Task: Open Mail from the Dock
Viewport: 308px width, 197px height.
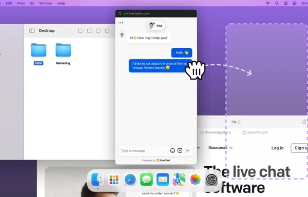Action: point(163,180)
